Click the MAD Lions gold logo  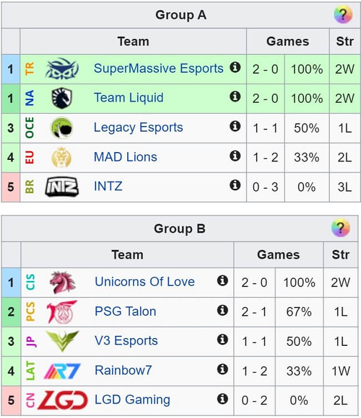(61, 157)
